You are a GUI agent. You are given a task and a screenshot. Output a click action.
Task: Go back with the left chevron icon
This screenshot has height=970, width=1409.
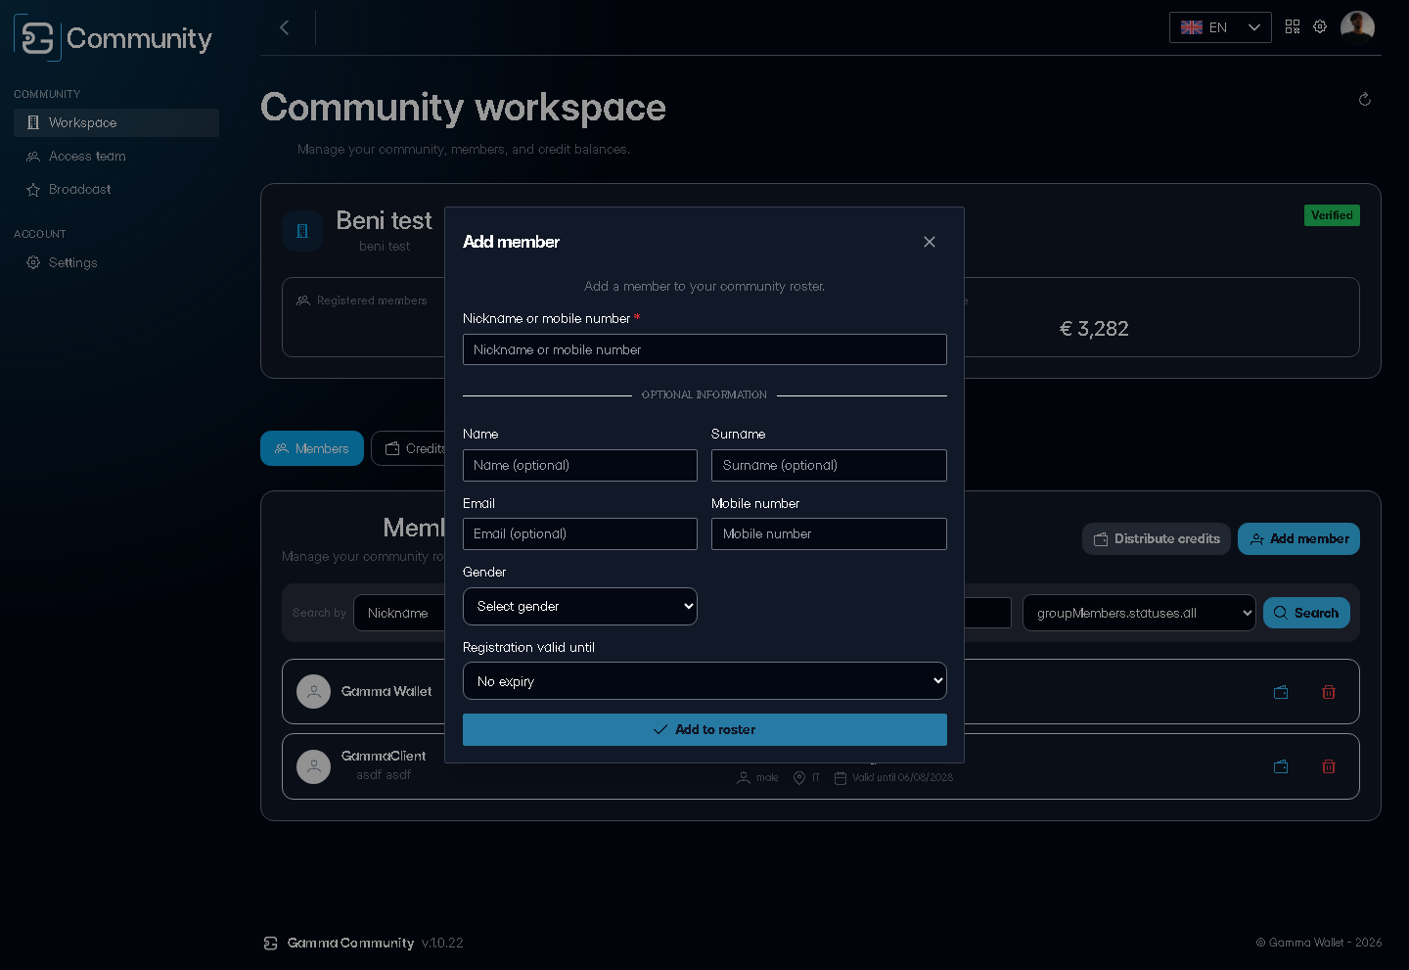pyautogui.click(x=285, y=27)
